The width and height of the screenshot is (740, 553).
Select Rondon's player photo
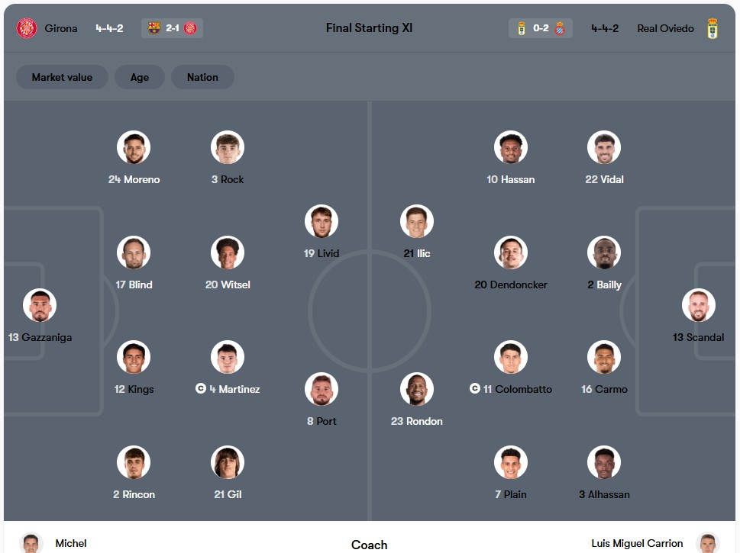pos(417,389)
